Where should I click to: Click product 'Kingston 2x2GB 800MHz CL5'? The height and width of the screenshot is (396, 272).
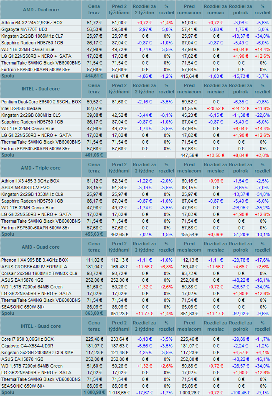31,115
